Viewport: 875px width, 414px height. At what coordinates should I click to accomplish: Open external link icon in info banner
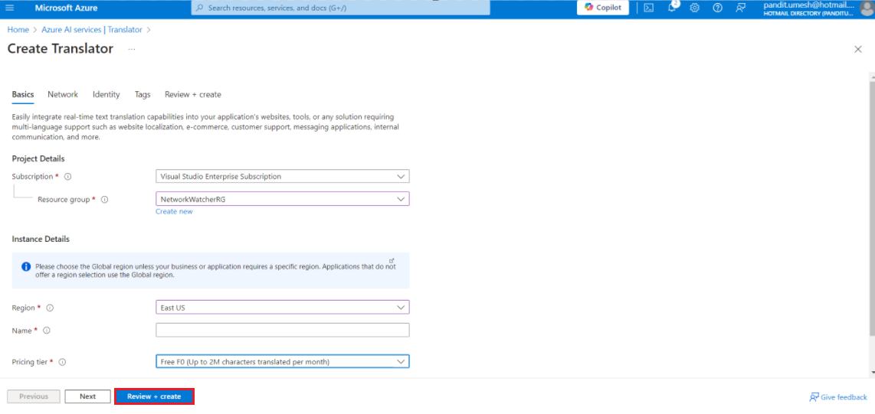pyautogui.click(x=392, y=261)
